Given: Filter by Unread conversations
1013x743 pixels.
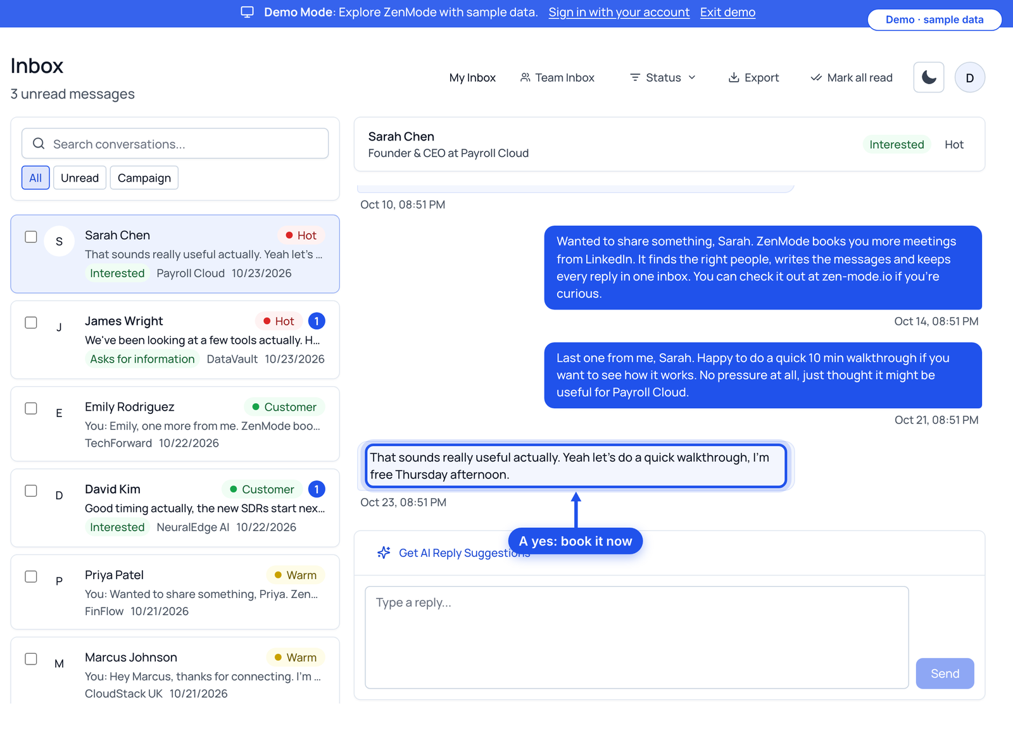Looking at the screenshot, I should coord(80,178).
